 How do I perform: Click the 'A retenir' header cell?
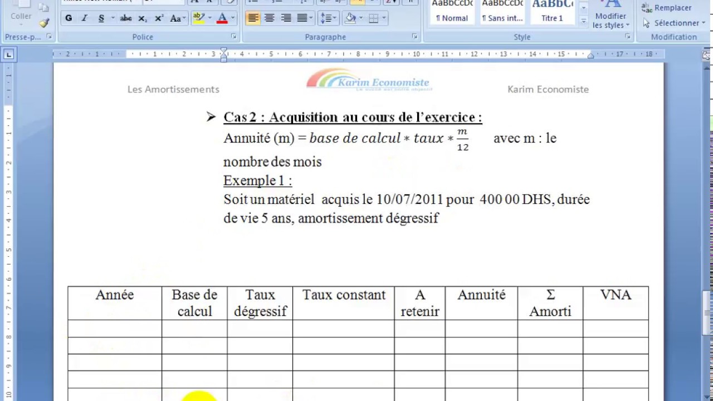coord(420,303)
